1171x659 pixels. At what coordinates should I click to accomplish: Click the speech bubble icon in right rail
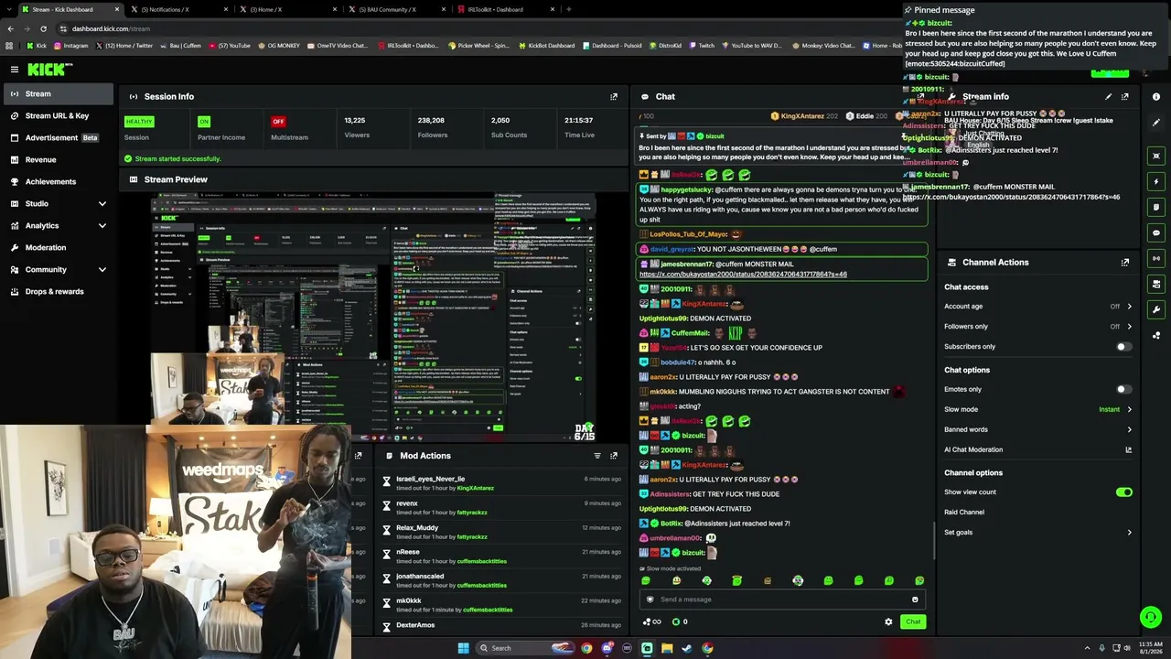[1156, 232]
